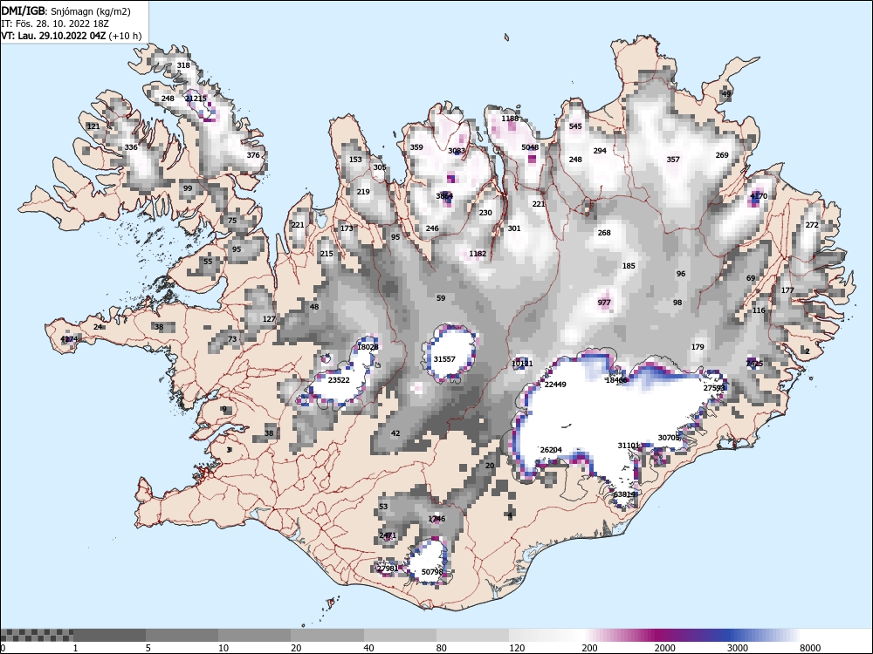The width and height of the screenshot is (873, 654).
Task: Click snow value 3864 on the map
Action: click(444, 195)
